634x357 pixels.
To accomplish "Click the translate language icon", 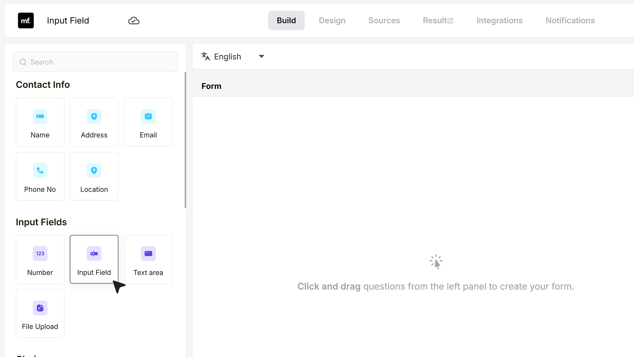I will point(206,57).
